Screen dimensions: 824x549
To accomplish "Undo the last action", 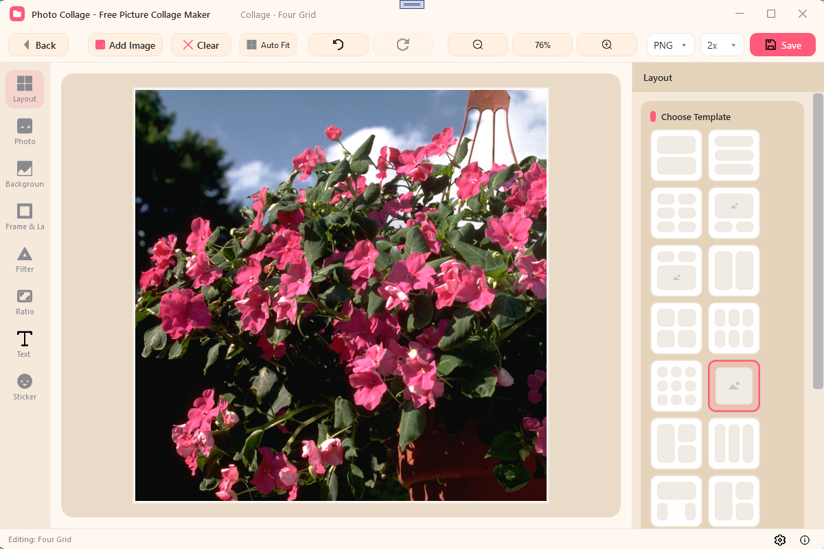I will tap(339, 45).
